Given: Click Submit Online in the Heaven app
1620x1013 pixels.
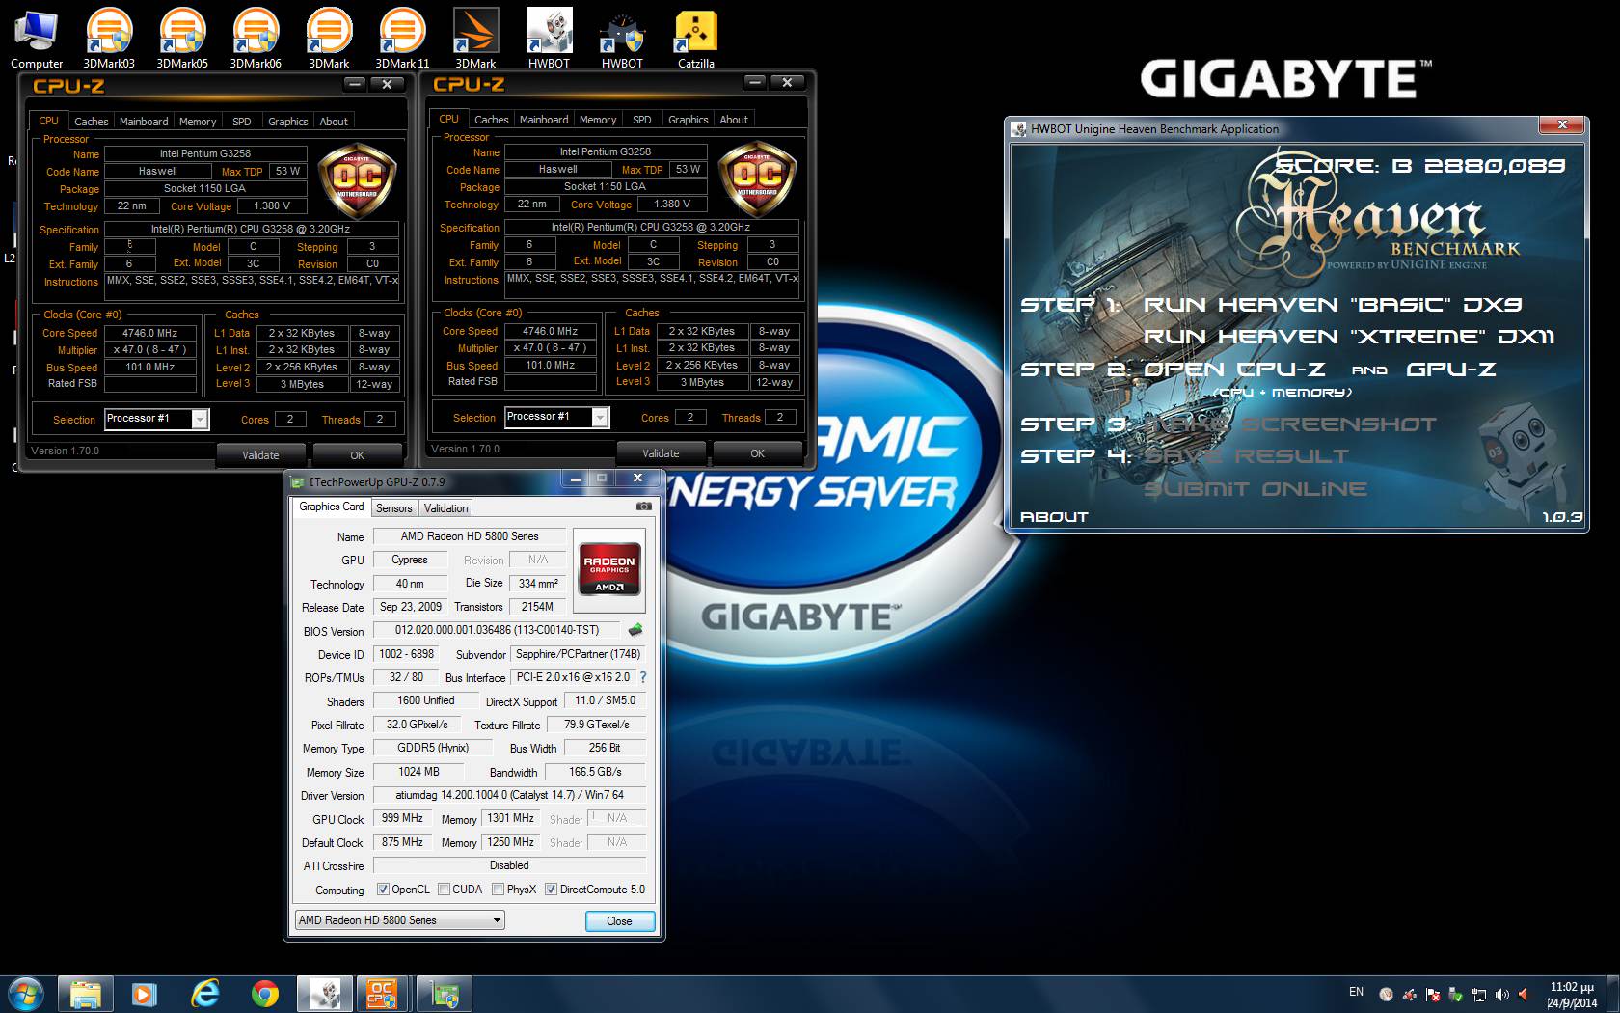Looking at the screenshot, I should click(x=1255, y=489).
